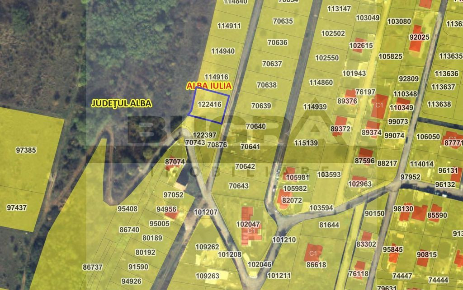Click parcel number 103594
The height and width of the screenshot is (290, 463).
[x=321, y=208]
